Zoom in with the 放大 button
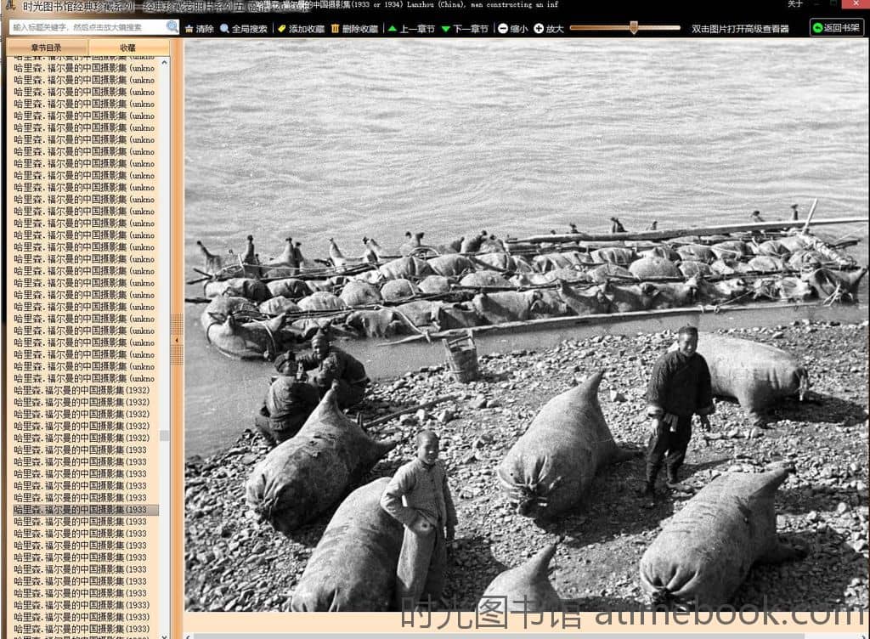870x639 pixels. [549, 29]
